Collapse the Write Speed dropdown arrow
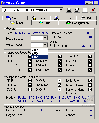The image size is (99, 123). pyautogui.click(x=45, y=45)
